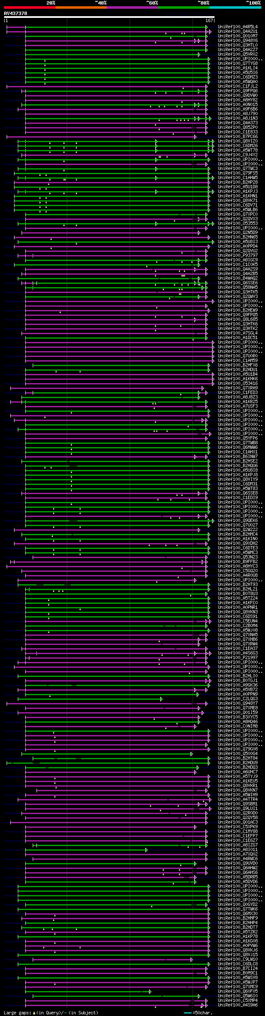Select the UniRef100_Q79FS5 label

pos(238,173)
